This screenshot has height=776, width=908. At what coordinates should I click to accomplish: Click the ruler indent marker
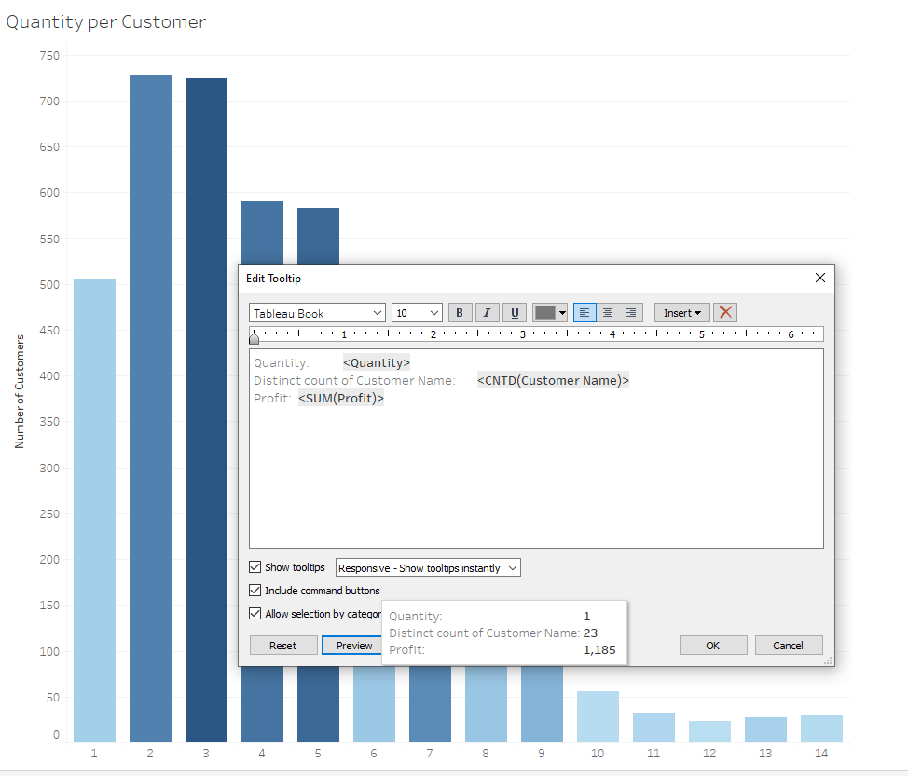point(255,336)
